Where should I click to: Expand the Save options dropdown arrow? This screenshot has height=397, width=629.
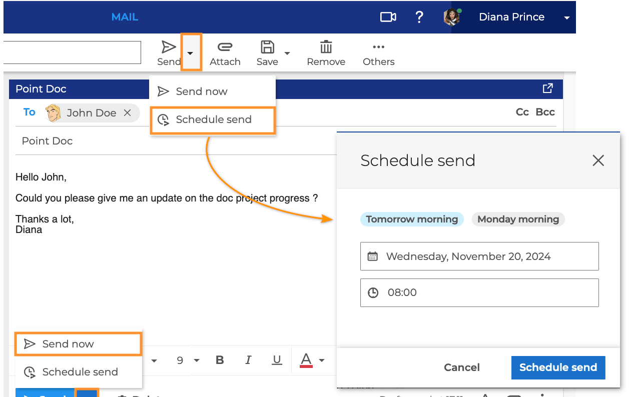[287, 53]
